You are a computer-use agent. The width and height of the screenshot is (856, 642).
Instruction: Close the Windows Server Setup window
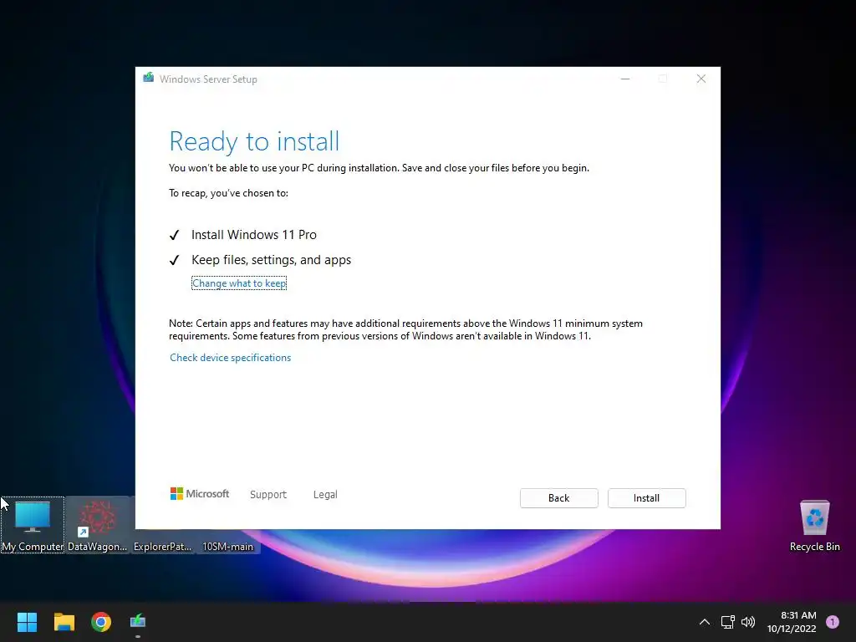[701, 79]
